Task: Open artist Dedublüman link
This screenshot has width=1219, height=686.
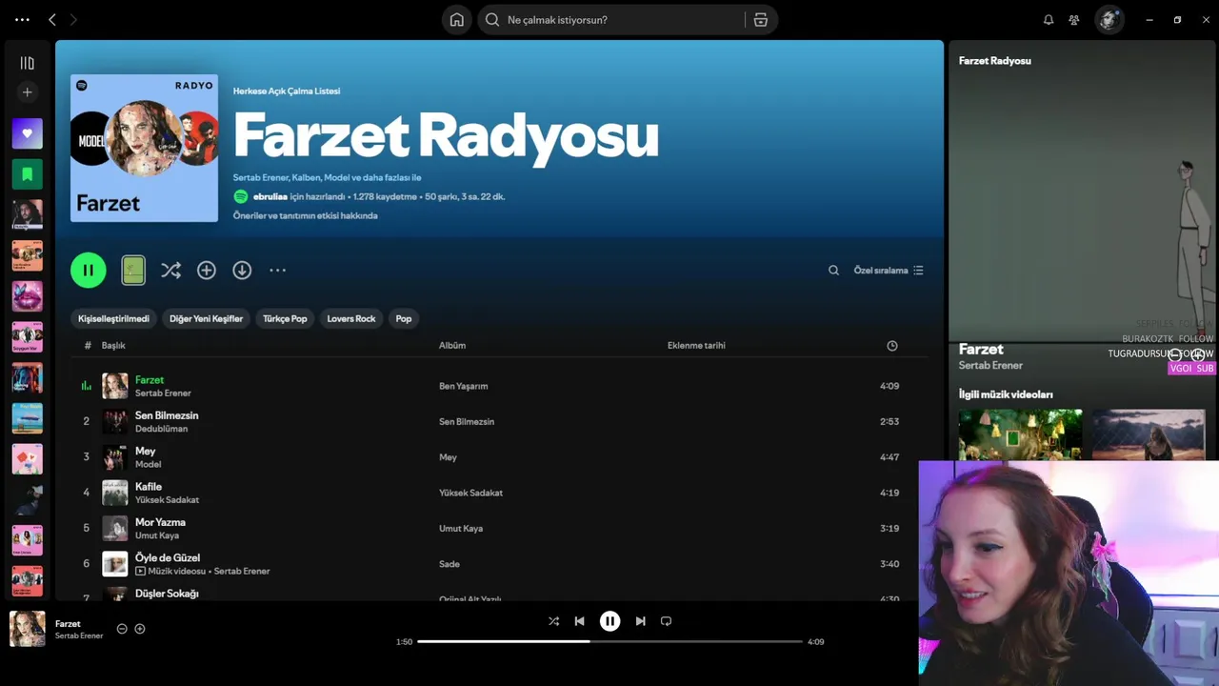Action: click(161, 429)
